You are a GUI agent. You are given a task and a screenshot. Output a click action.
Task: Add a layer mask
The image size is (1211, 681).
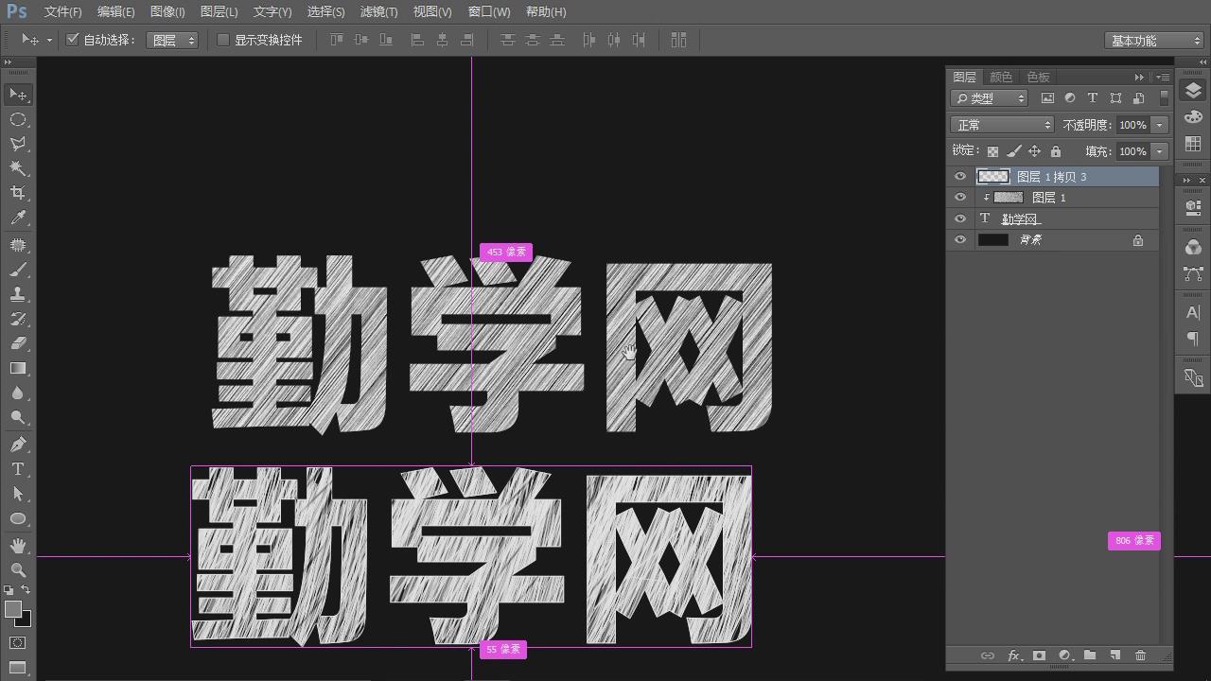point(1039,655)
